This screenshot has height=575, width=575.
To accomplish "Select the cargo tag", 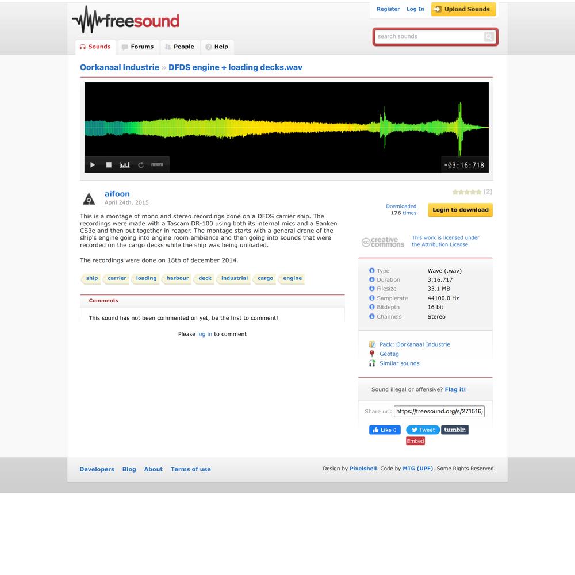I will click(x=265, y=278).
